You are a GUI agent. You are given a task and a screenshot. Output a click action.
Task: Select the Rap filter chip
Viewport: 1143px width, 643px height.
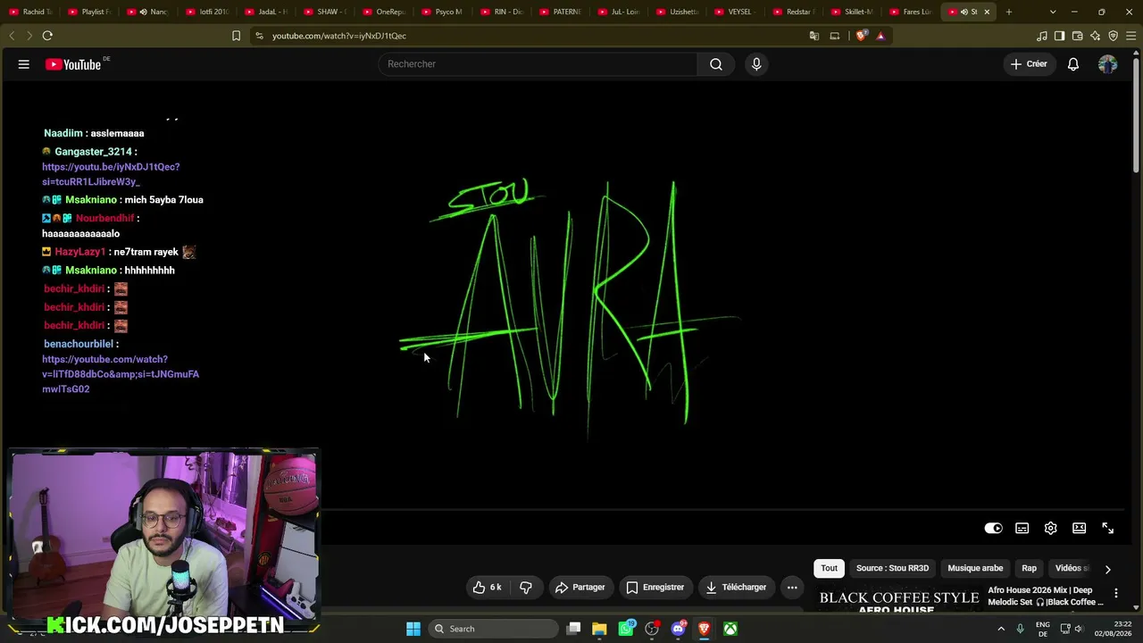[x=1029, y=568]
